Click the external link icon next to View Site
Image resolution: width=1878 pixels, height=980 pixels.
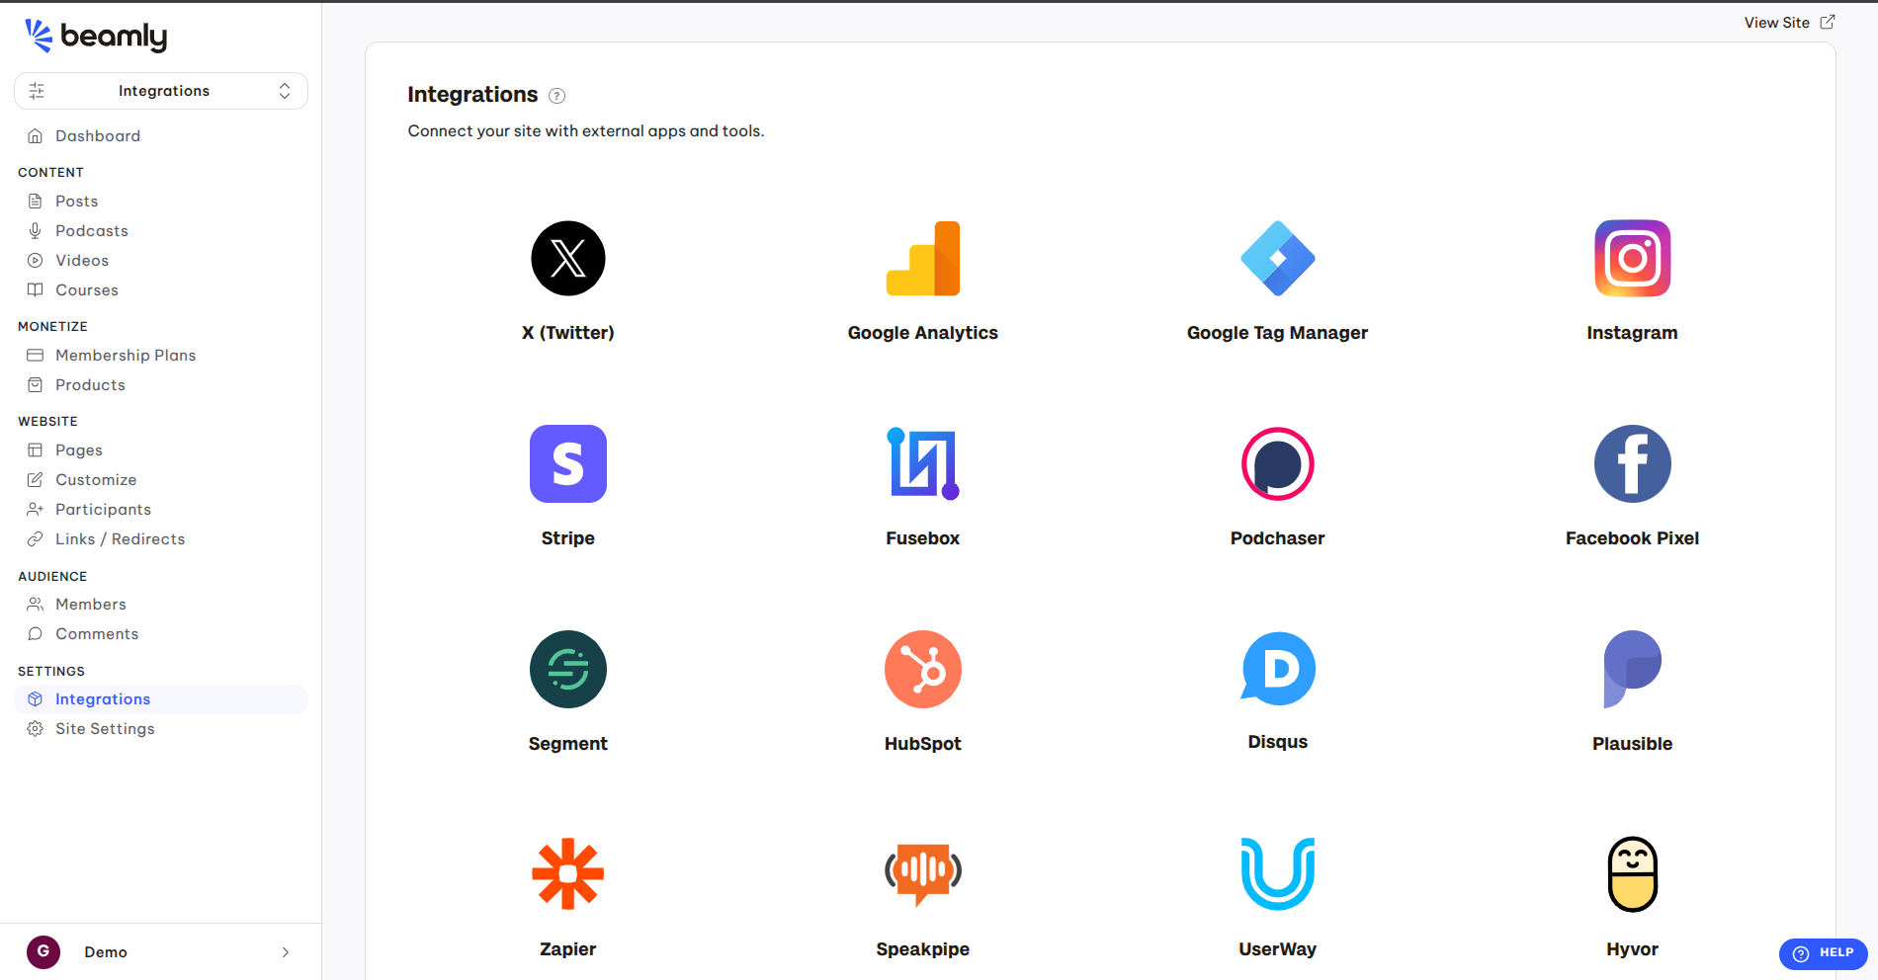pos(1828,22)
